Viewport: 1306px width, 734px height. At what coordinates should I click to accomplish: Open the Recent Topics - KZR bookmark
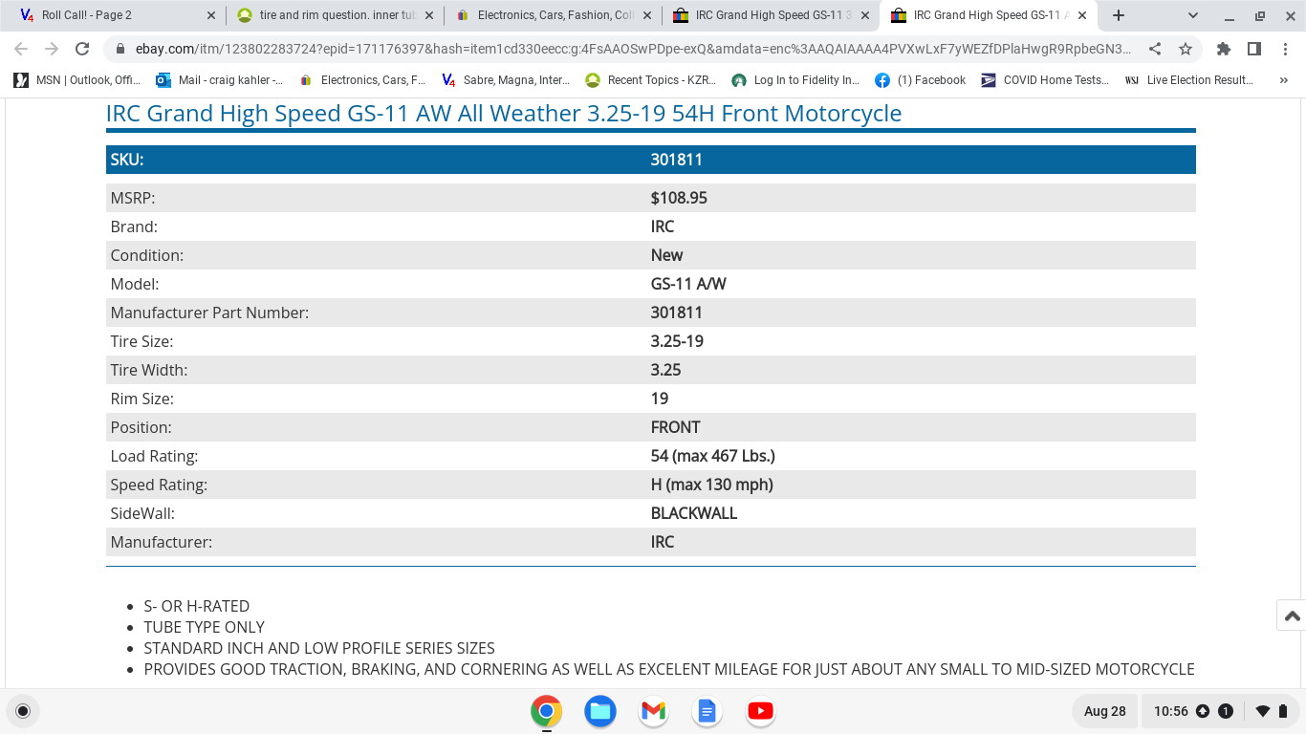pos(650,80)
